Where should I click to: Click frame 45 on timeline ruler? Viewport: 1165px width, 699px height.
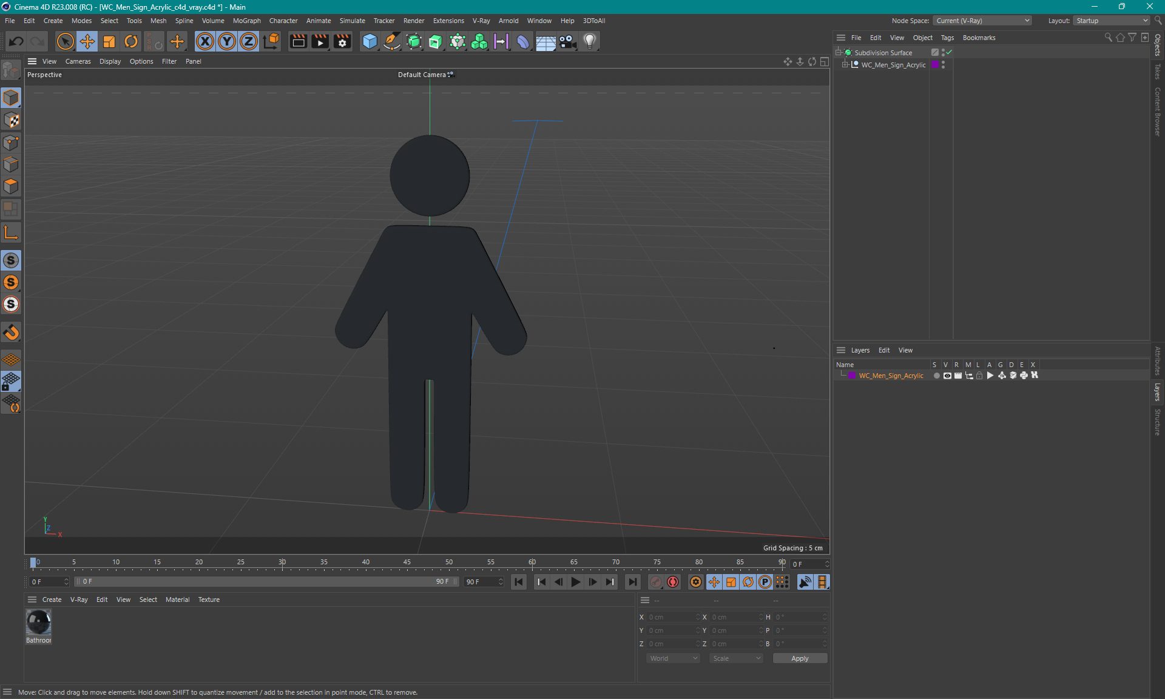[407, 562]
